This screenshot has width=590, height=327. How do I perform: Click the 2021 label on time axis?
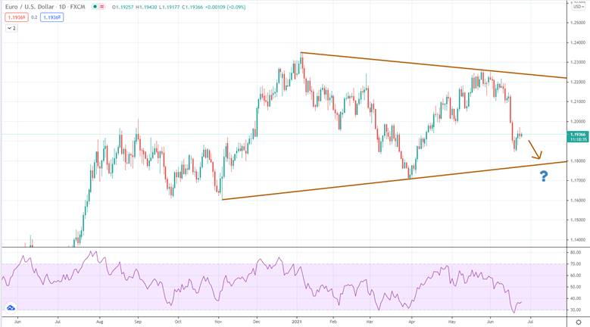point(297,322)
